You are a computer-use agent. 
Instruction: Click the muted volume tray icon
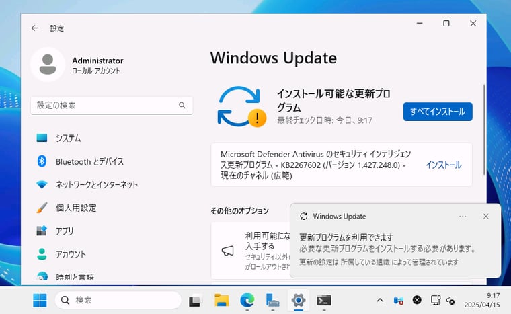(450, 301)
